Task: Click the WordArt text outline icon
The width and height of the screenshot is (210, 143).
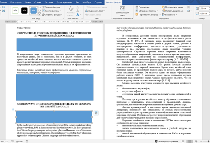Action: (x=78, y=11)
